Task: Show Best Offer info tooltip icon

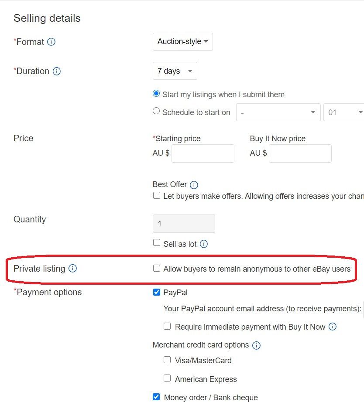Action: (x=194, y=185)
